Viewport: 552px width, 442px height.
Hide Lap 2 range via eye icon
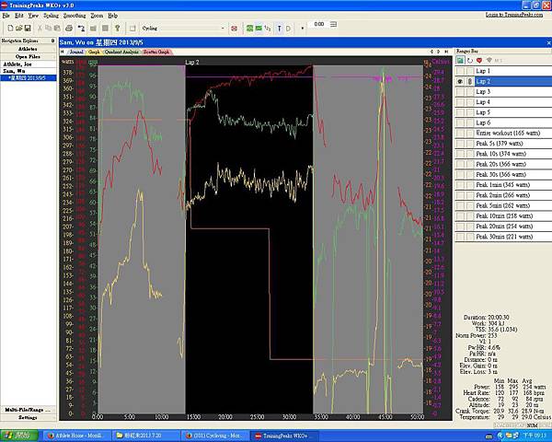460,81
